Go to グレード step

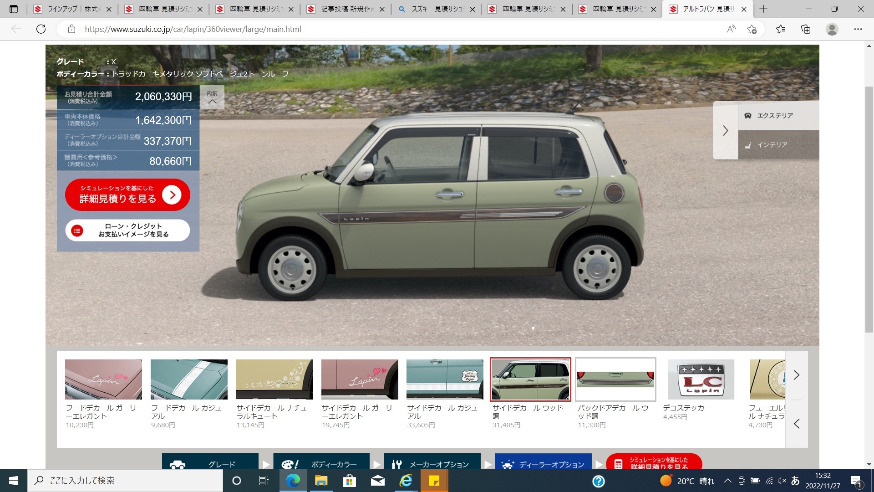(x=210, y=461)
